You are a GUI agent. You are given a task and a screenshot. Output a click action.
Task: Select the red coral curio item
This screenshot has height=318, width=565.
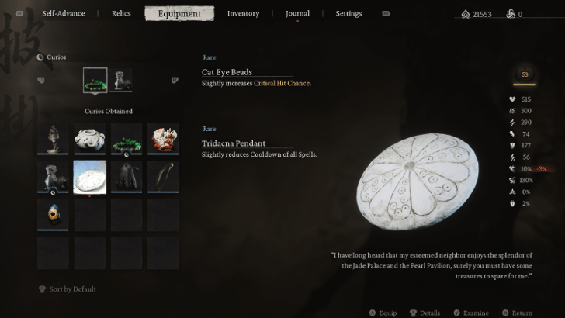click(163, 139)
